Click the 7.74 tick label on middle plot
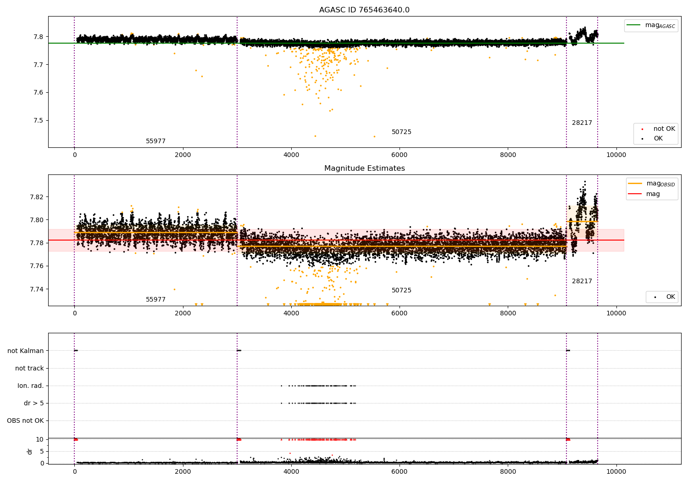 coord(37,289)
